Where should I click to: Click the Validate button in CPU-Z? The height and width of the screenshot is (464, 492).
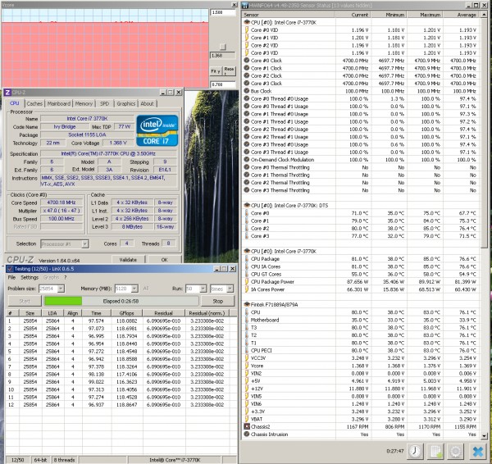[128, 259]
